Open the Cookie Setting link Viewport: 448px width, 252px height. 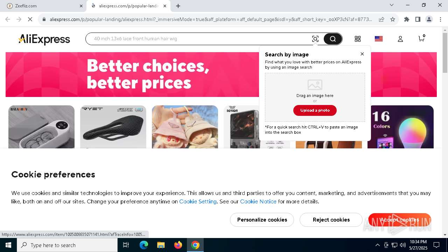tap(198, 202)
